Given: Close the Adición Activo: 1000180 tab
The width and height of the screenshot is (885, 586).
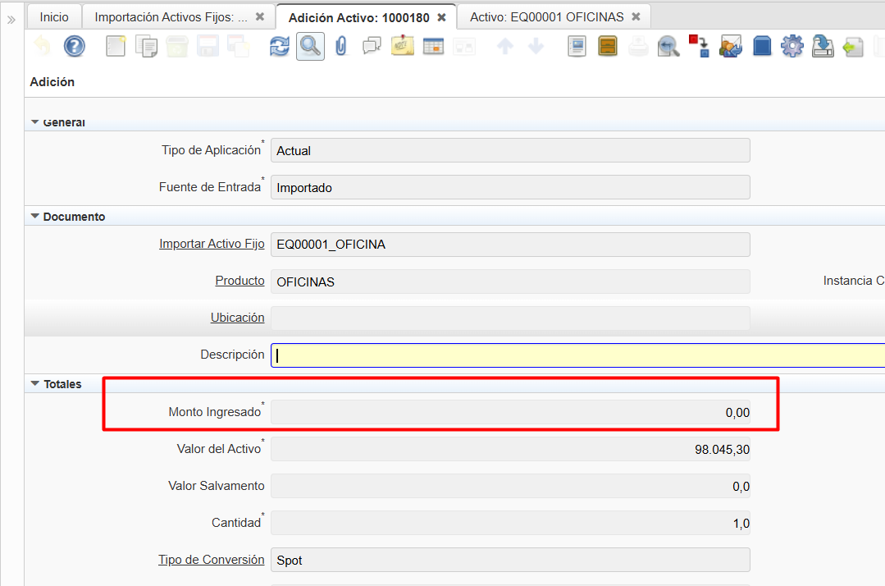Looking at the screenshot, I should (442, 17).
